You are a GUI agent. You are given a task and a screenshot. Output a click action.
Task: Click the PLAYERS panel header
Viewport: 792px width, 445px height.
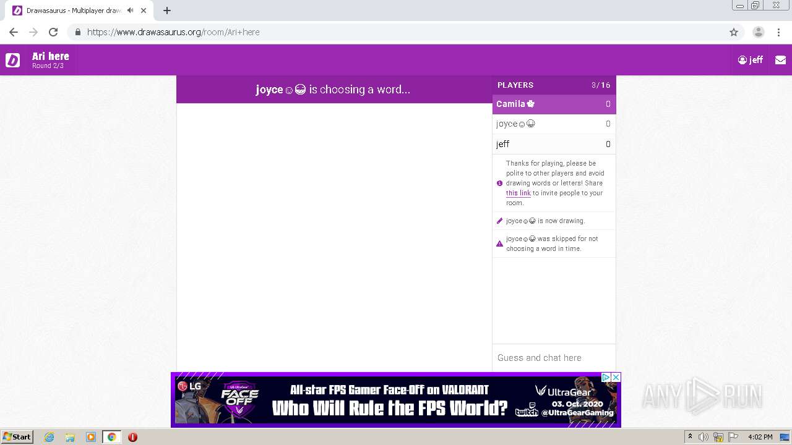pos(554,85)
